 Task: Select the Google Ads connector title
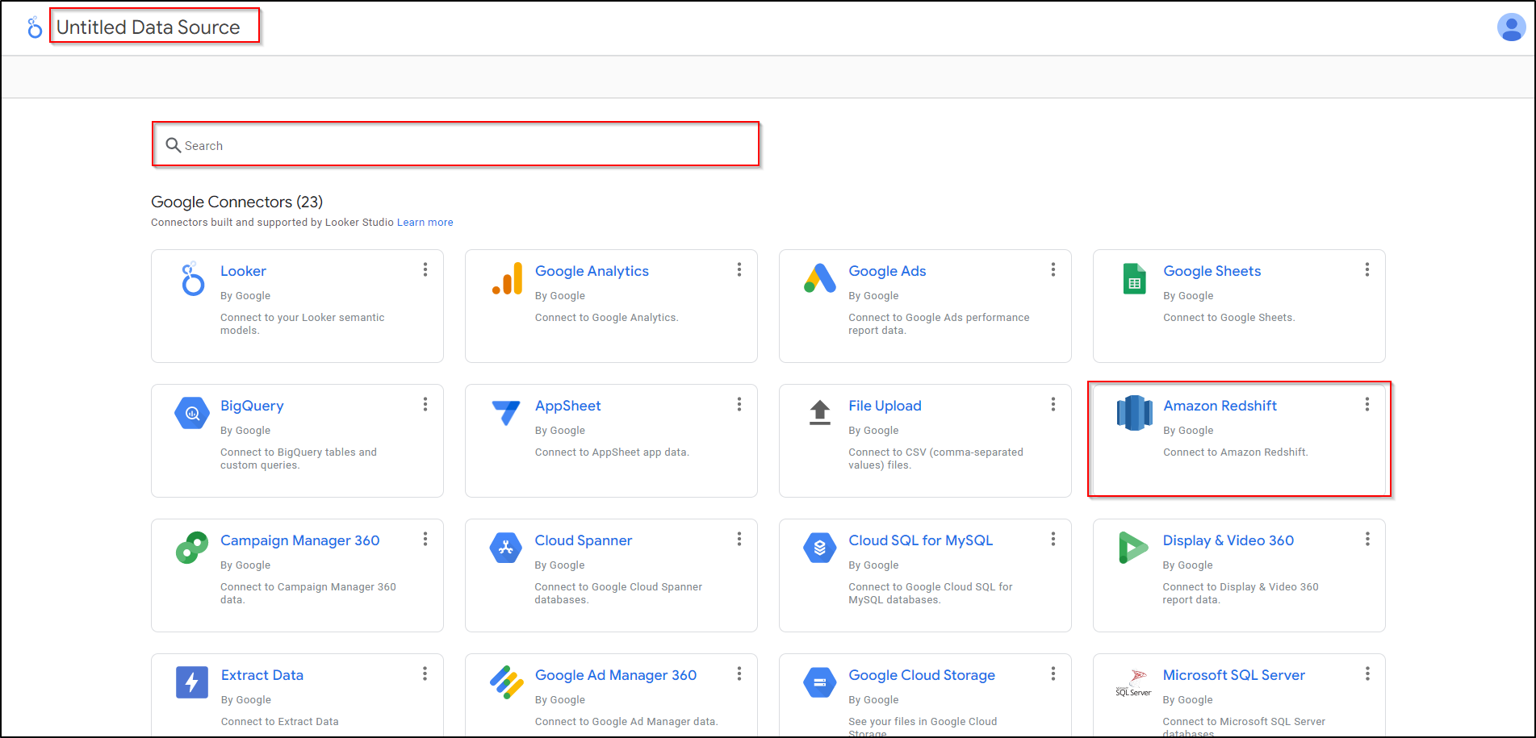pos(887,271)
